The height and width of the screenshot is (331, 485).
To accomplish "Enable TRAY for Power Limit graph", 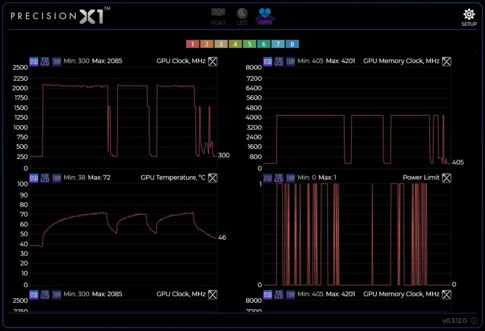I will [x=290, y=178].
